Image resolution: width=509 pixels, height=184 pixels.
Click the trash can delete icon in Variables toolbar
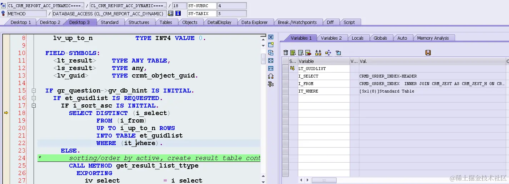pyautogui.click(x=286, y=53)
